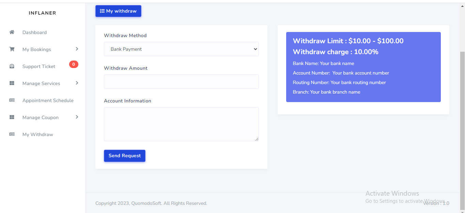Open Dashboard from the sidebar menu
The height and width of the screenshot is (213, 465).
[34, 32]
